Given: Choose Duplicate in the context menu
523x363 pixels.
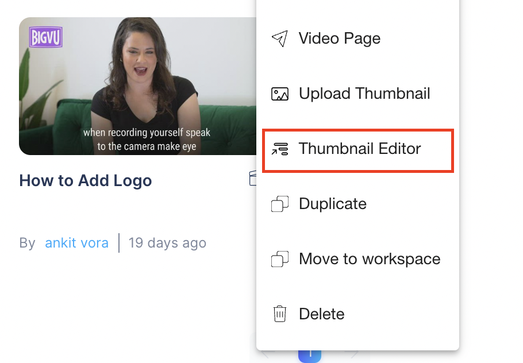Looking at the screenshot, I should pyautogui.click(x=357, y=204).
